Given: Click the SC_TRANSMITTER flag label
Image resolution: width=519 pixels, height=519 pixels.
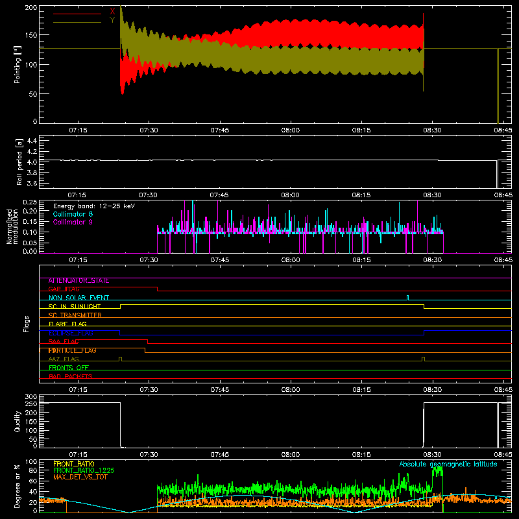Looking at the screenshot, I should [75, 315].
